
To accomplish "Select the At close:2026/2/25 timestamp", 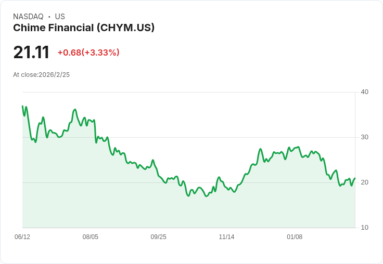I will coord(41,75).
